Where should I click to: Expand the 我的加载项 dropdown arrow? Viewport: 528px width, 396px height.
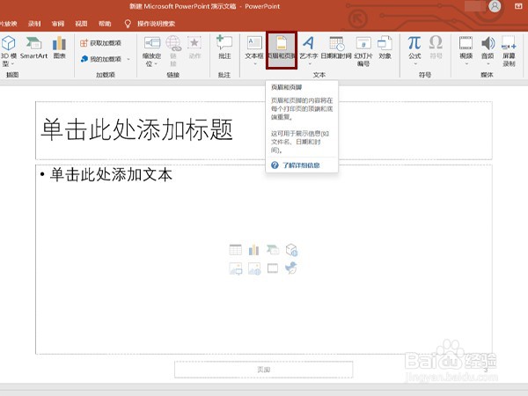tap(128, 59)
